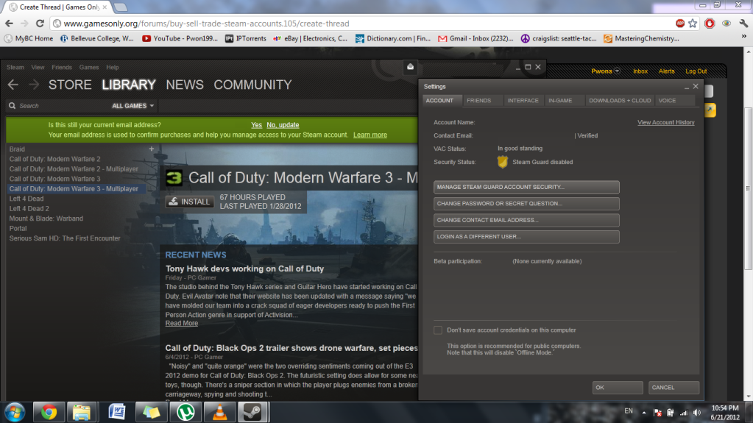Switch to the Interface settings tab
The image size is (753, 423).
click(523, 100)
